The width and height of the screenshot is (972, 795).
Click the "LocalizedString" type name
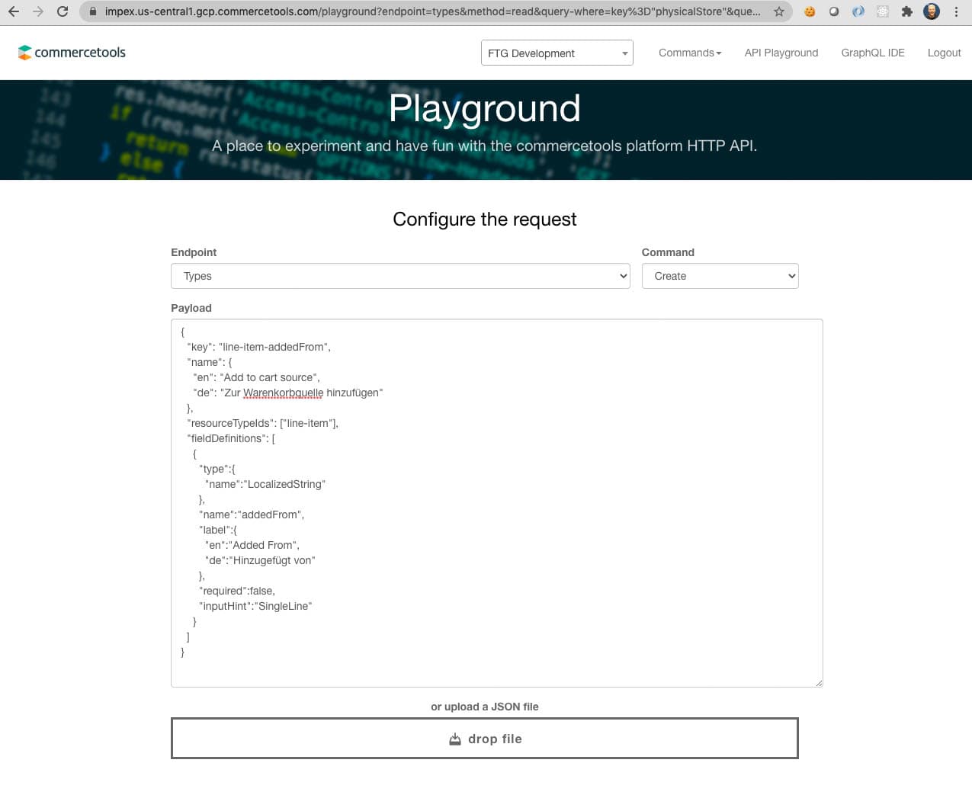click(284, 484)
